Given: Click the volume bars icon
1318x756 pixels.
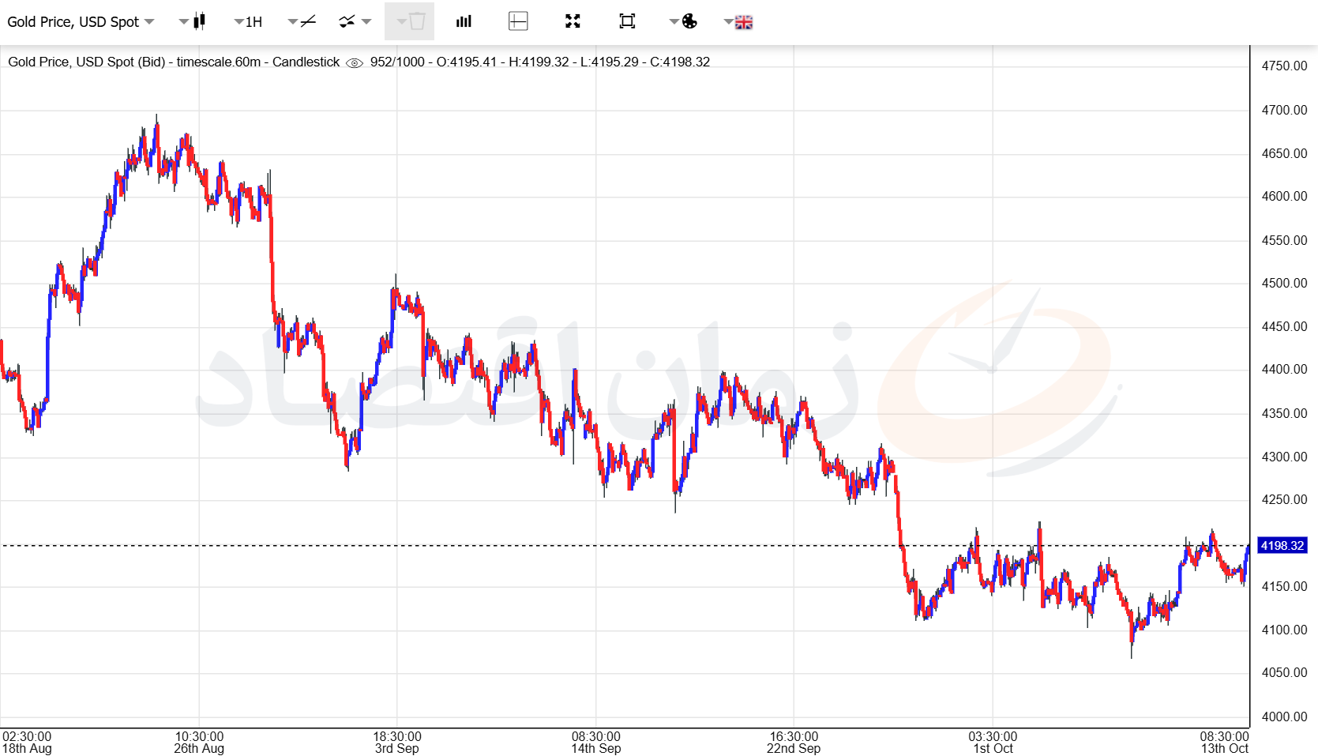Looking at the screenshot, I should (464, 21).
